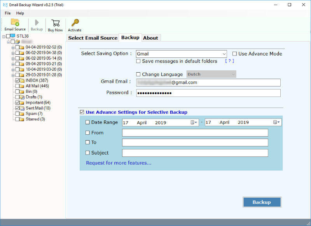Switch to the Select Email Source tab
The image size is (311, 226).
pos(93,38)
